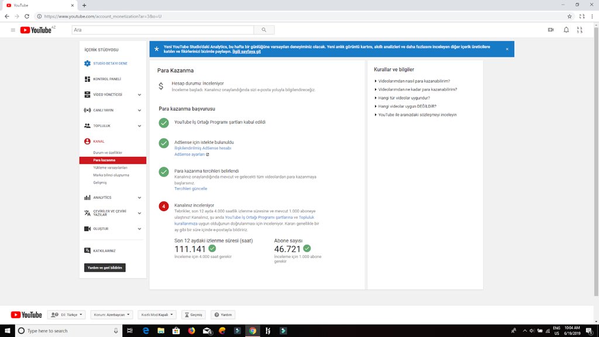
Task: Open YouTube İş Ortağı Programı şartlarına link
Action: pyautogui.click(x=259, y=217)
